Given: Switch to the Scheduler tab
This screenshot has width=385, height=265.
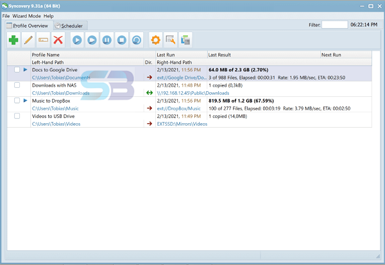Looking at the screenshot, I should point(69,26).
